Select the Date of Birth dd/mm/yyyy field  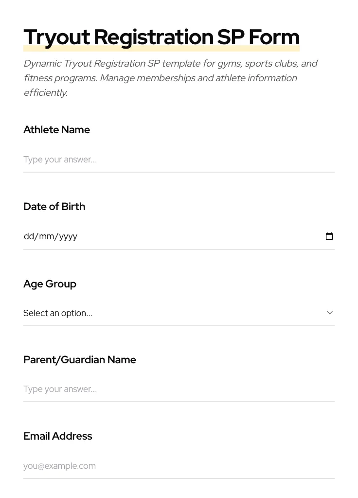point(146,236)
